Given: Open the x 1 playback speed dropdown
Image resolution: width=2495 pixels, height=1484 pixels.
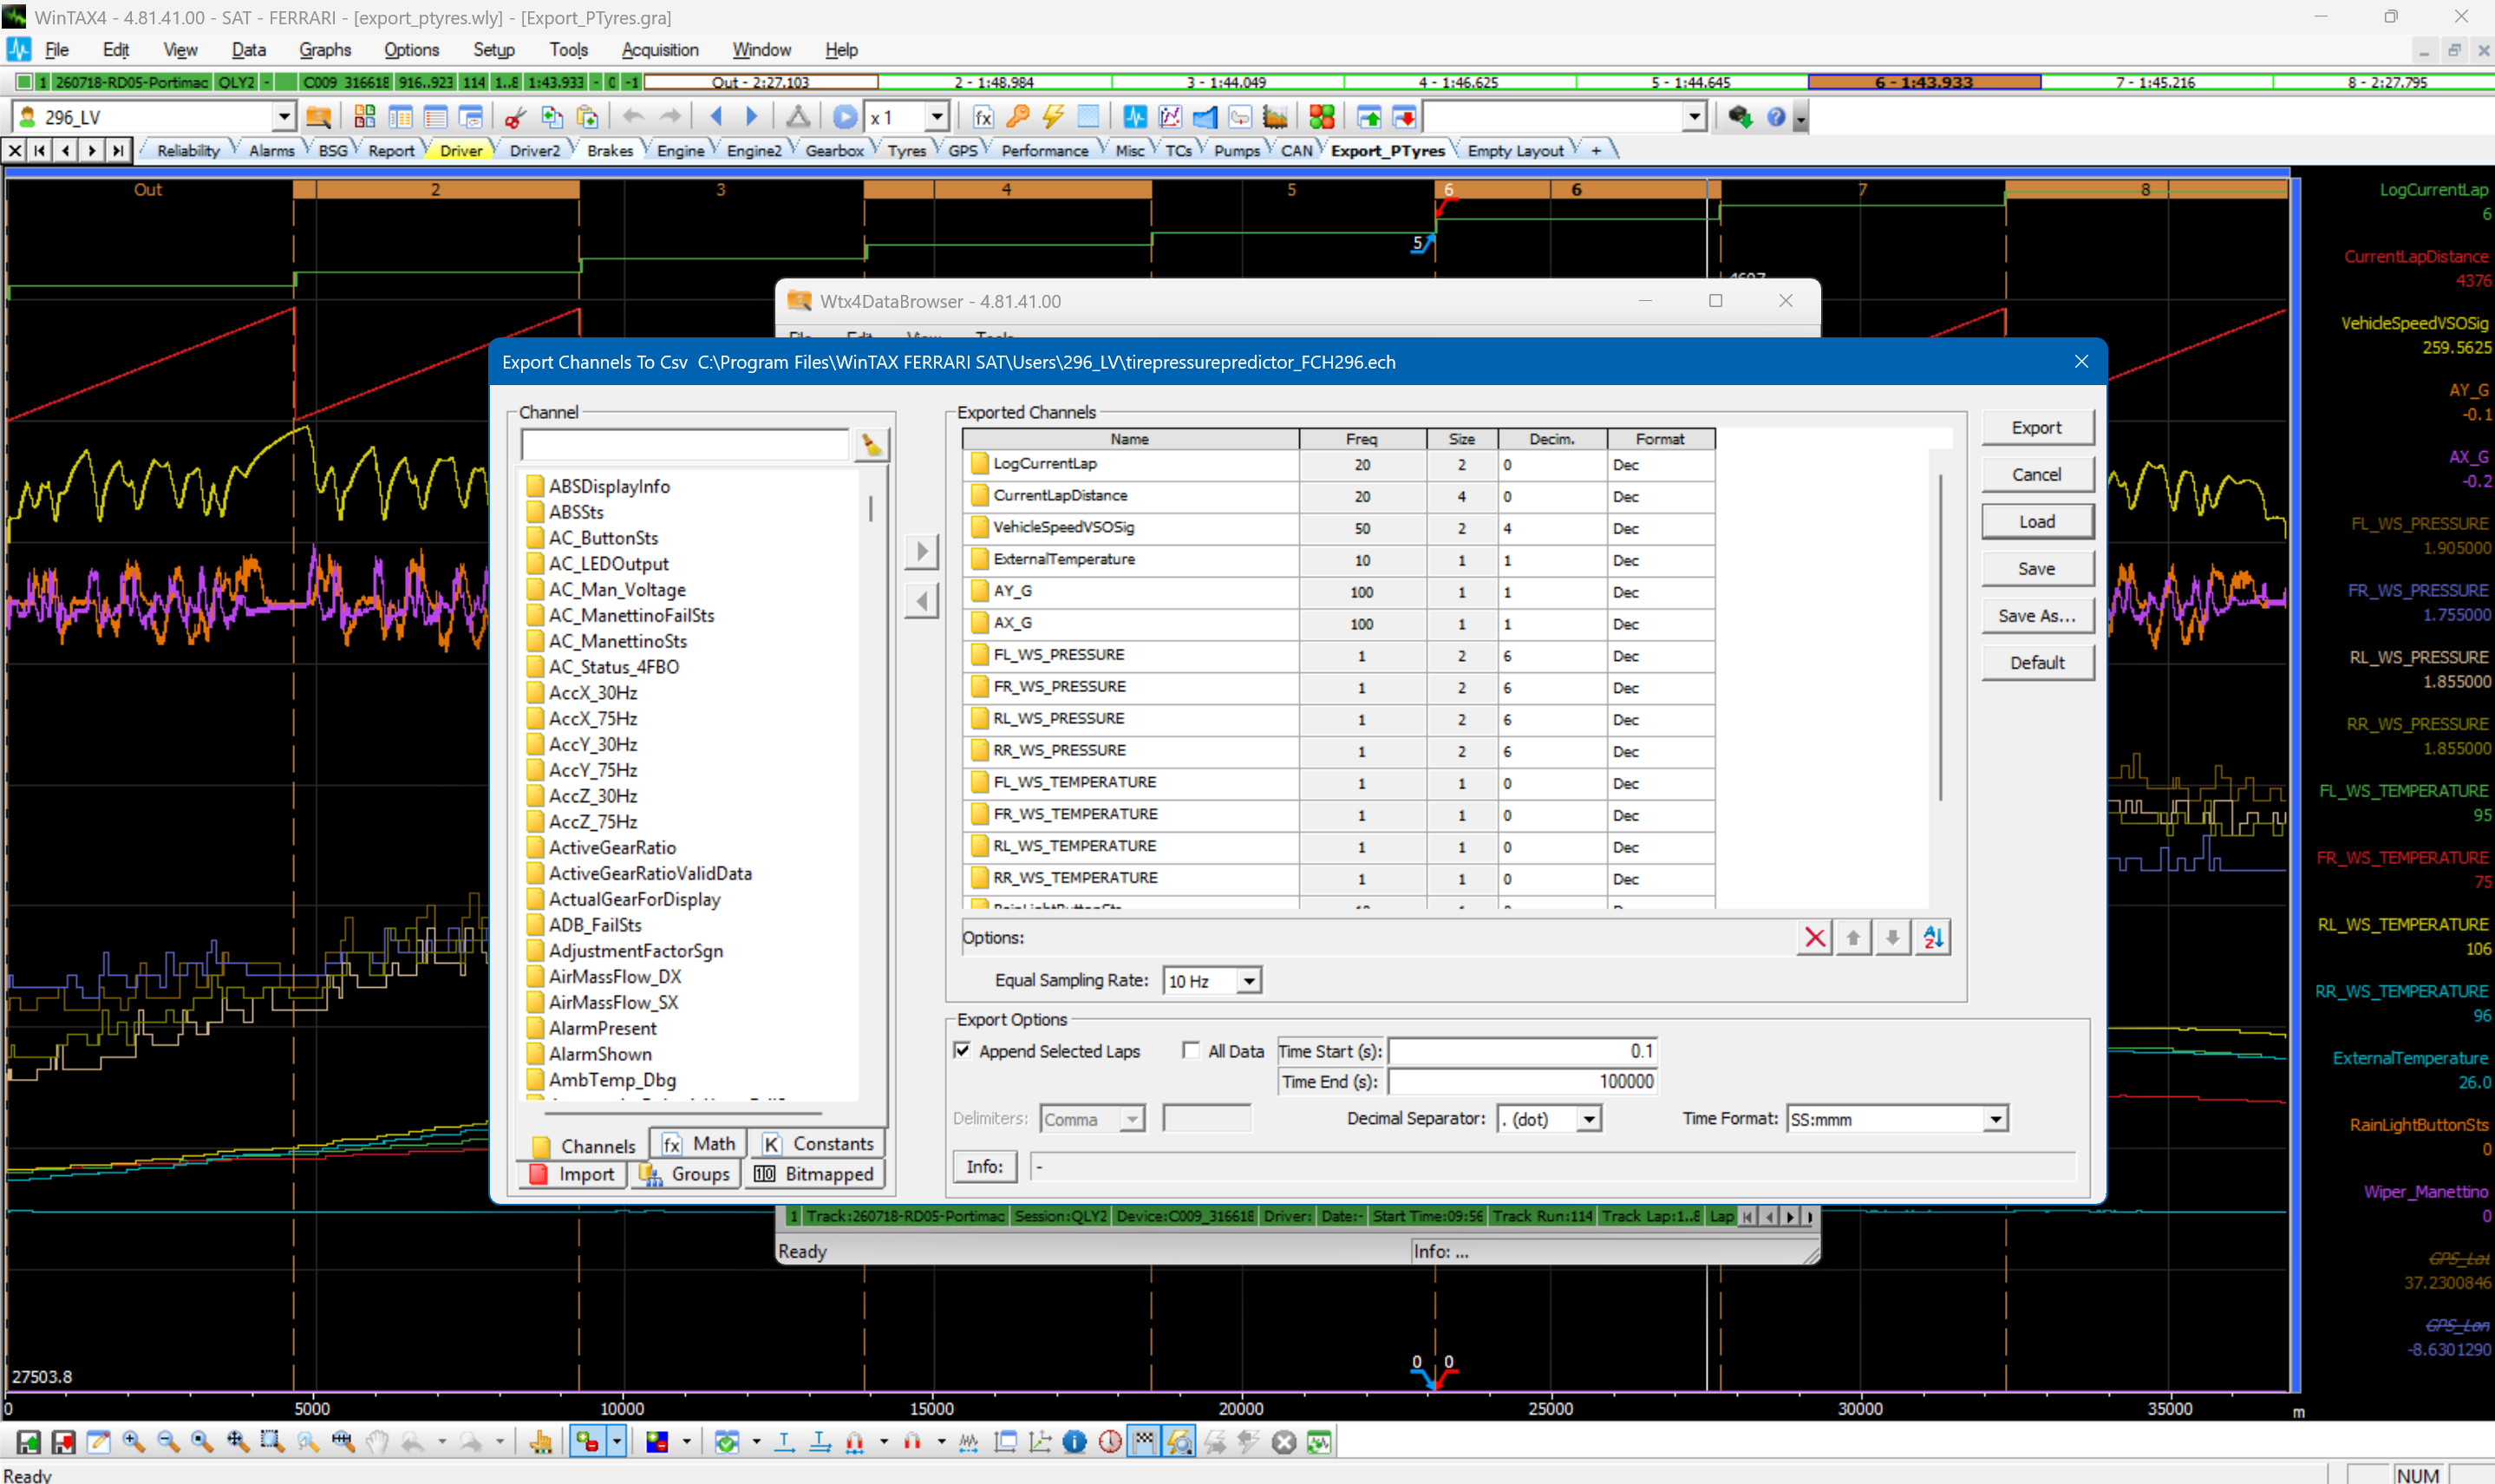Looking at the screenshot, I should tap(936, 118).
